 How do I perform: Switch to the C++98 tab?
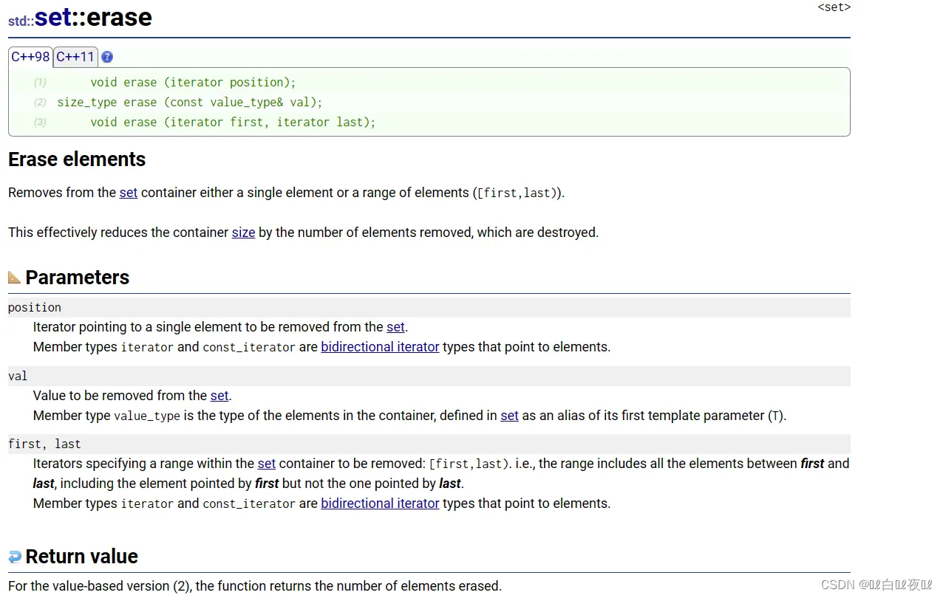tap(30, 57)
